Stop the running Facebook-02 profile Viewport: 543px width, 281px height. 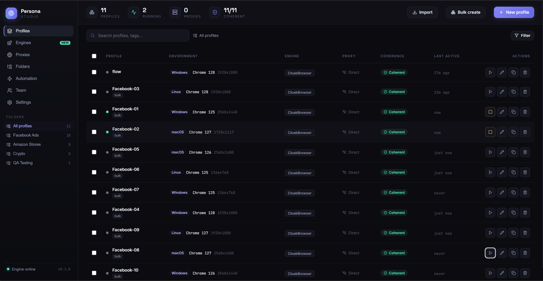[490, 132]
